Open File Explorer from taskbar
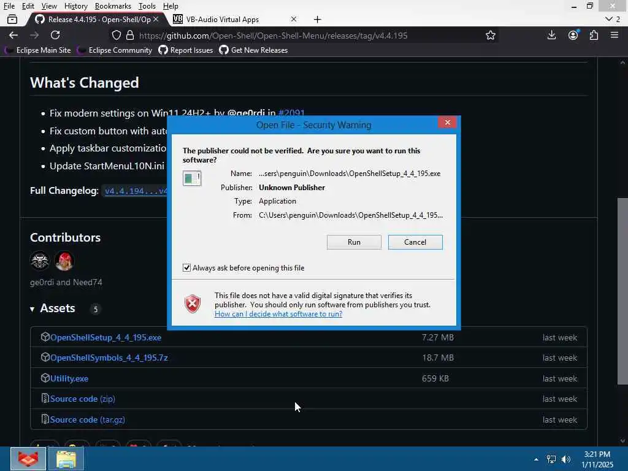 pos(66,459)
